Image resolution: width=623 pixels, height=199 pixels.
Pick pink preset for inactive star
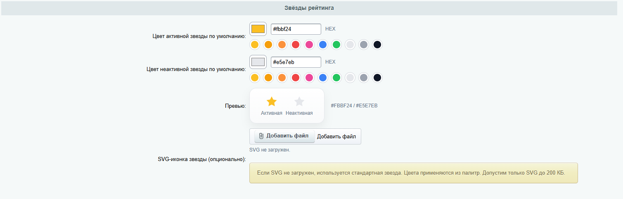coord(309,78)
